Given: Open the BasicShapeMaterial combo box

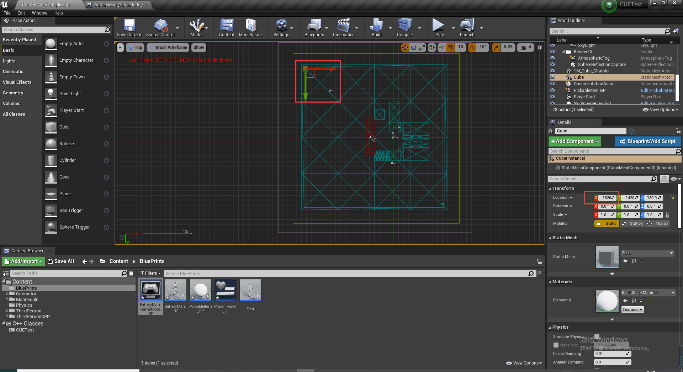Looking at the screenshot, I should pos(648,293).
